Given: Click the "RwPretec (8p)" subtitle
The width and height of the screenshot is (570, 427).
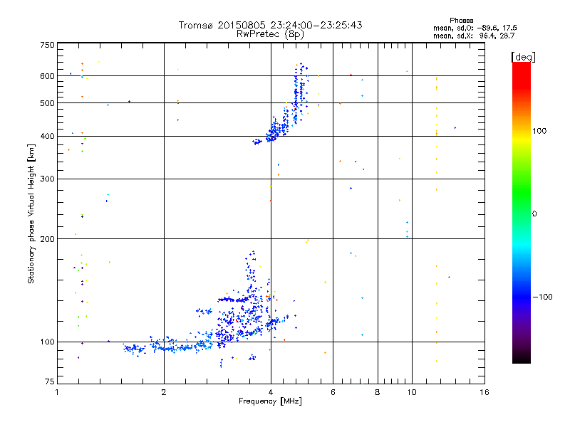Looking at the screenshot, I should [x=270, y=34].
